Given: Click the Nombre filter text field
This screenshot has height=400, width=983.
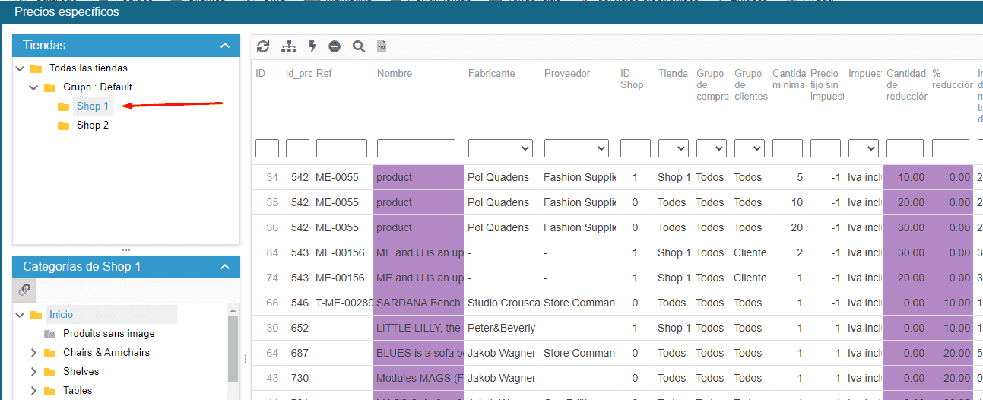Looking at the screenshot, I should (416, 148).
